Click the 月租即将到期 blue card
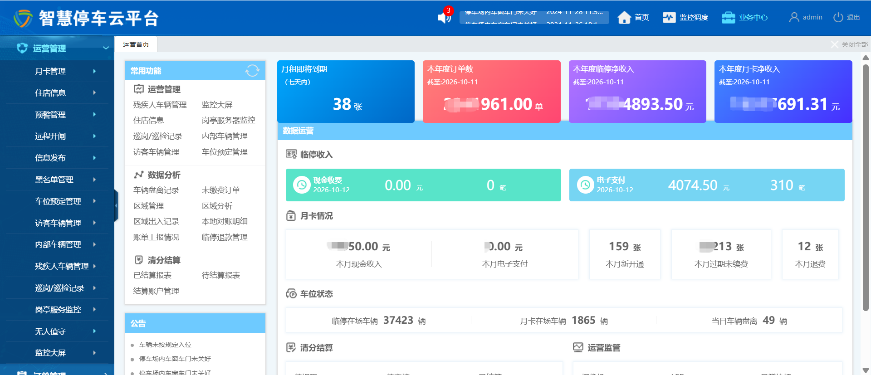The image size is (871, 375). tap(346, 92)
